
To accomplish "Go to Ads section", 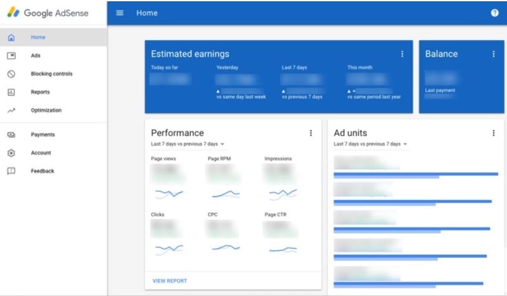I will (54, 56).
